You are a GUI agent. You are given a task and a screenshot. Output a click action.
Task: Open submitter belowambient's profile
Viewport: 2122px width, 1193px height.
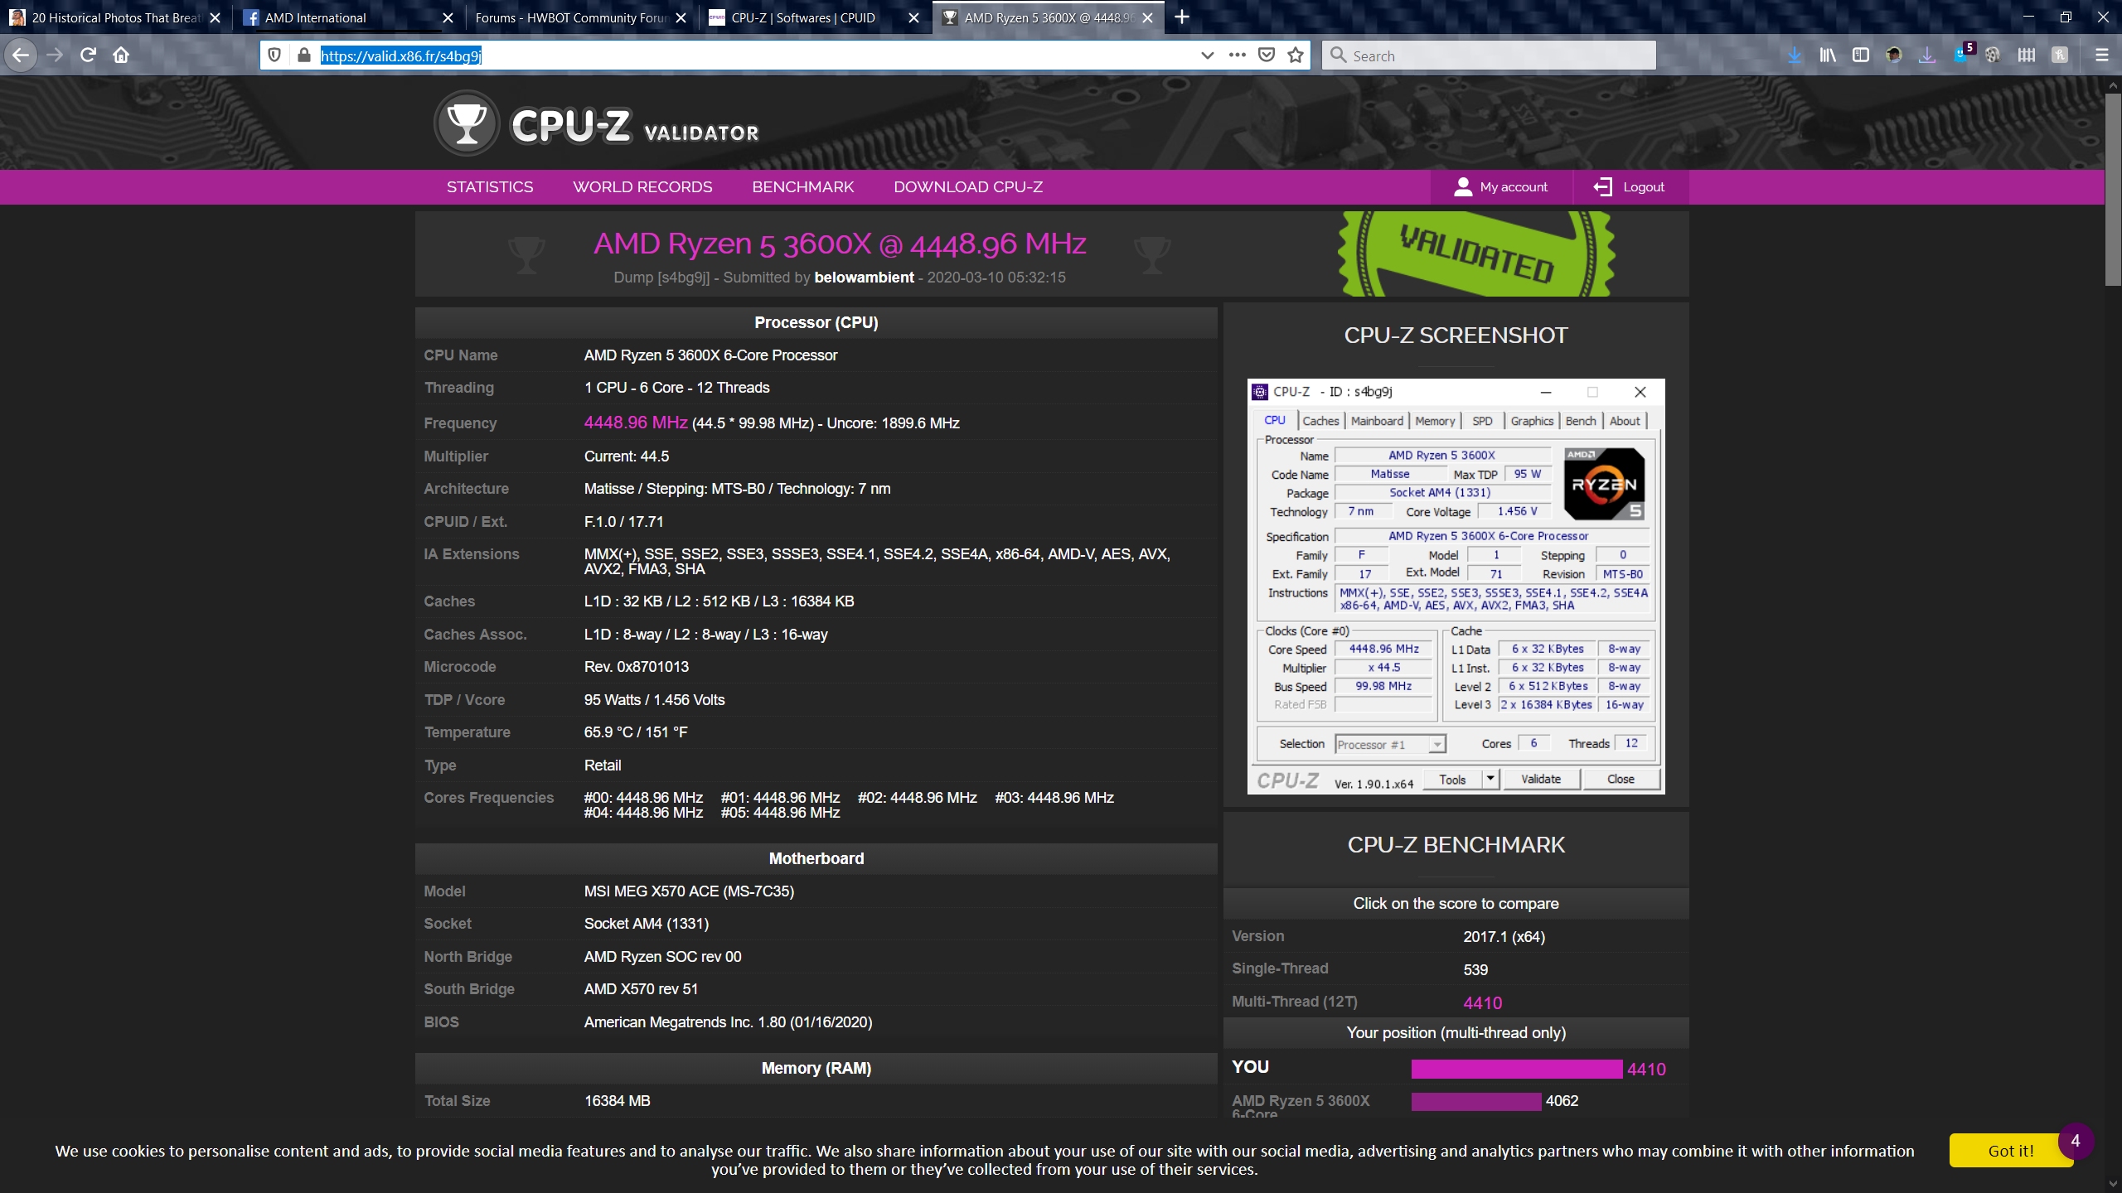(x=864, y=278)
